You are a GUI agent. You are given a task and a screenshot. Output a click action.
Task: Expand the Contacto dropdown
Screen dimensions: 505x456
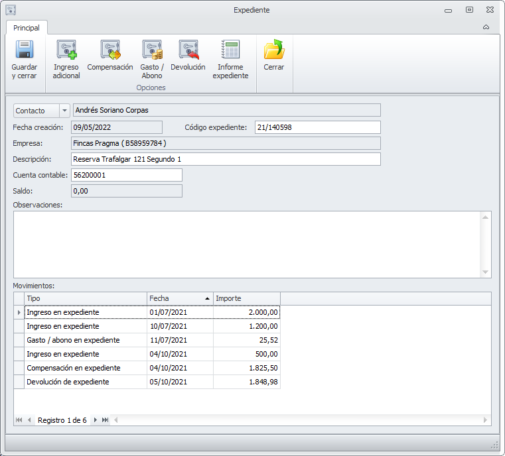click(x=64, y=111)
